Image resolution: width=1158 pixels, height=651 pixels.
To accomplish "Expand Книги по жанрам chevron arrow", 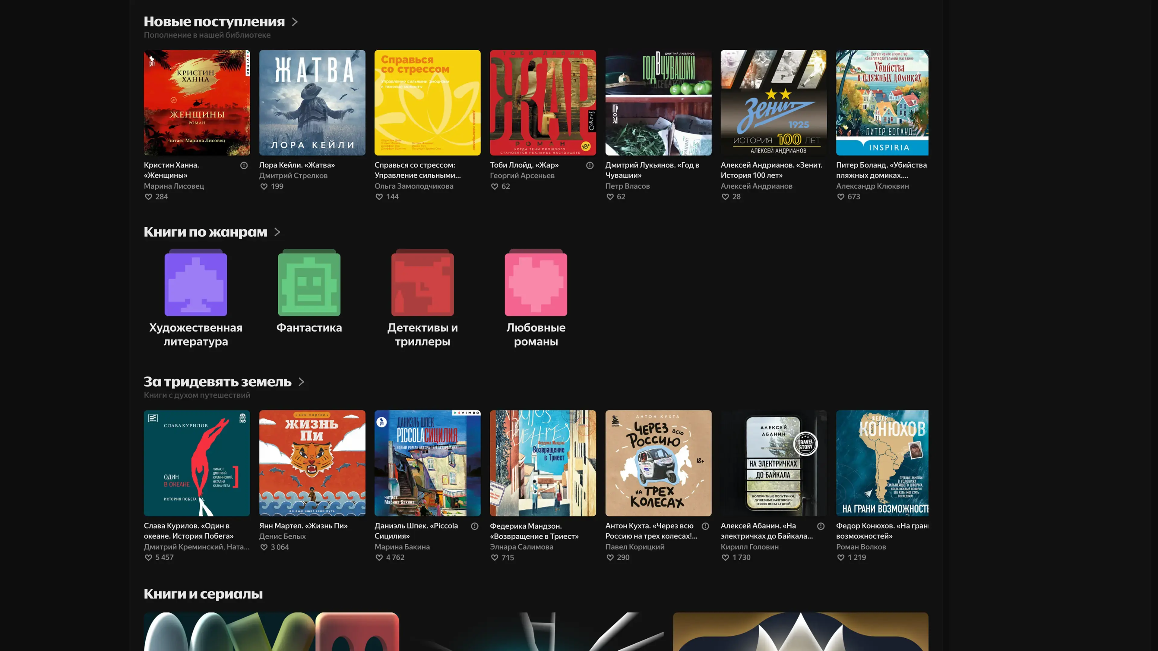I will [x=277, y=232].
